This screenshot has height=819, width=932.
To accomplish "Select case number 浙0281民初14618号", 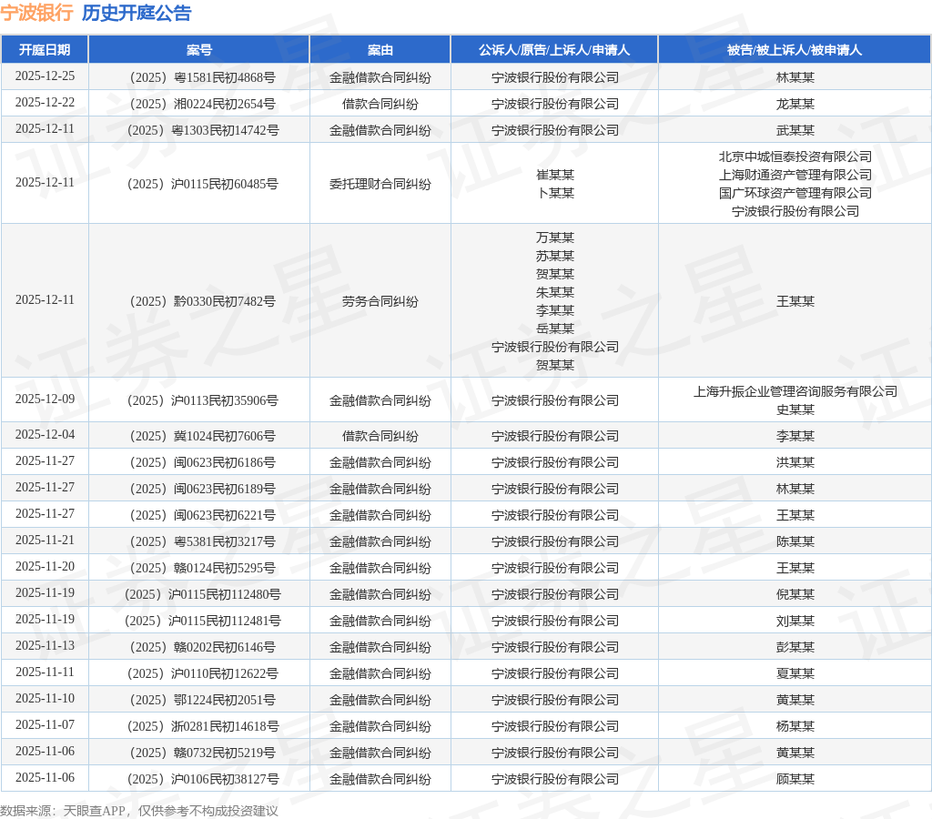I will coord(203,726).
